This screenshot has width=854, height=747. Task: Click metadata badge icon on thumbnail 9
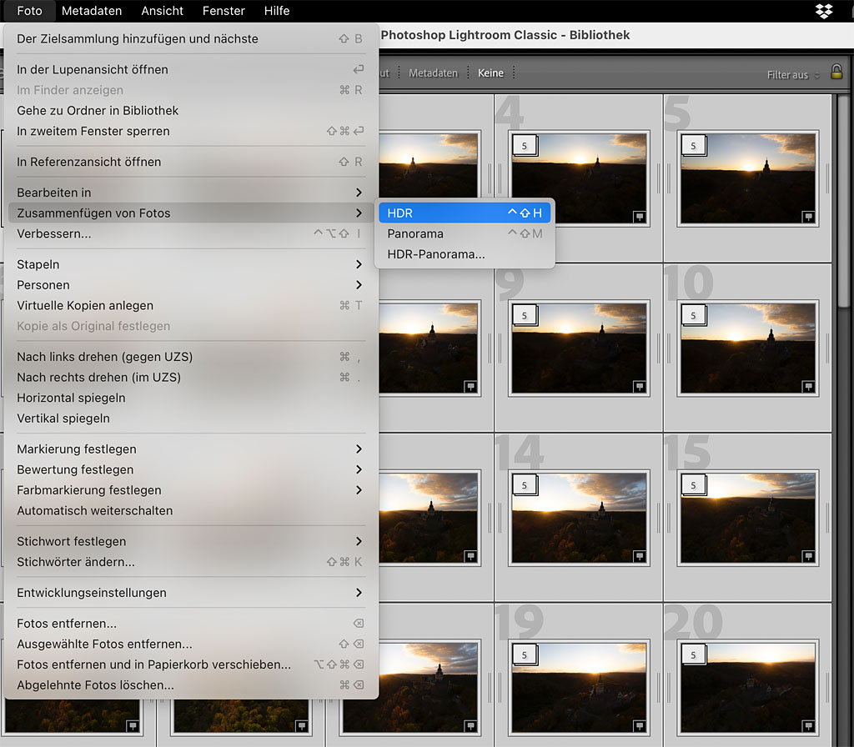pos(640,387)
